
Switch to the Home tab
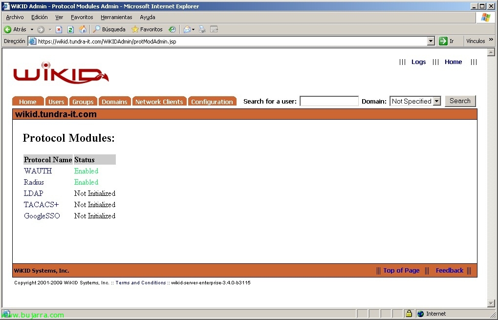(28, 101)
